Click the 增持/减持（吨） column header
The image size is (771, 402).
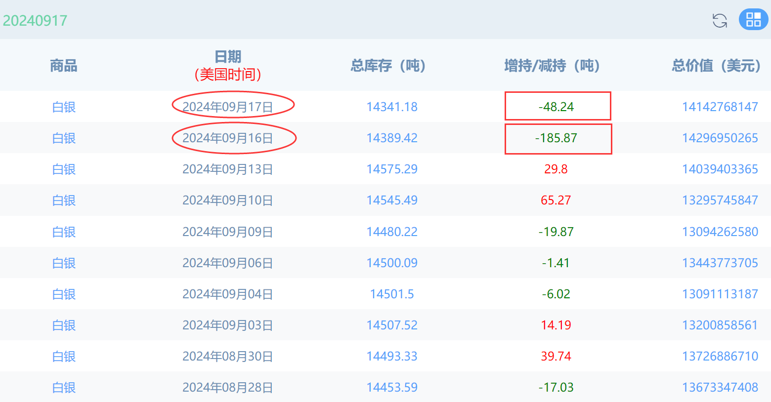point(552,66)
